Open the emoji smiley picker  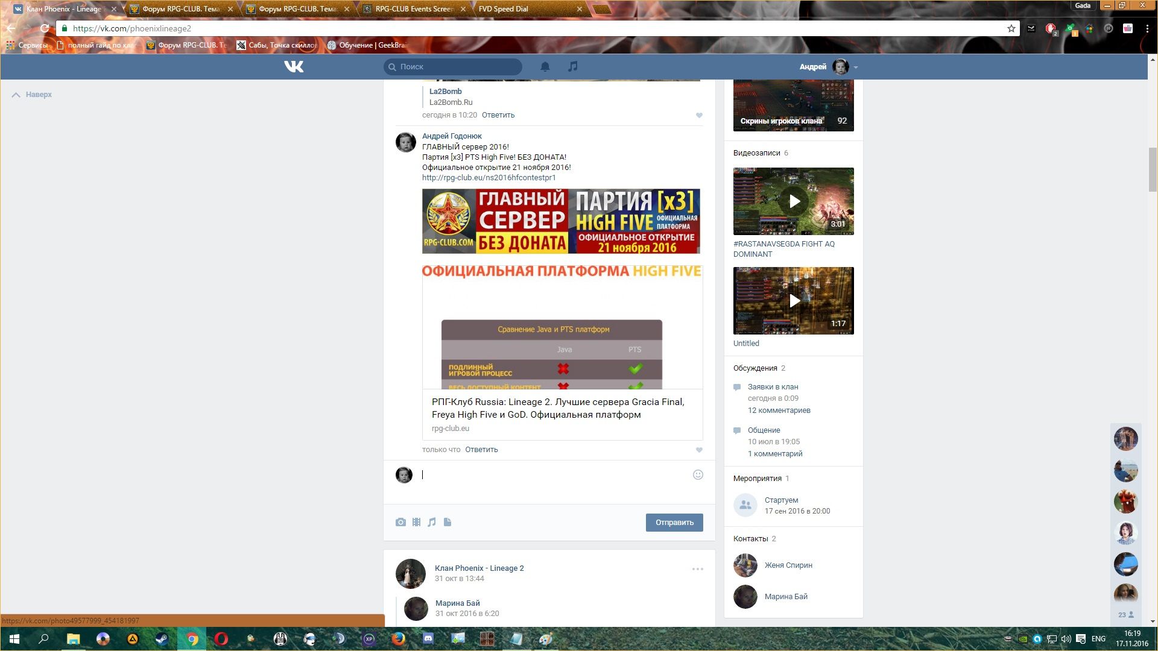[698, 475]
